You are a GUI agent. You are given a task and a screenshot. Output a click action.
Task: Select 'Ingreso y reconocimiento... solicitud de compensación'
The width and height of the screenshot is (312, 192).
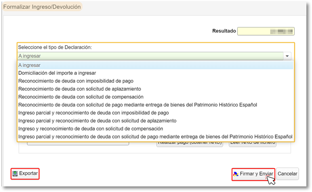(155, 129)
